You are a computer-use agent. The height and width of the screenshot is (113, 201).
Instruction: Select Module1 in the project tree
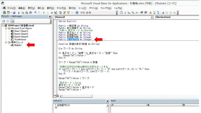coord(18,45)
